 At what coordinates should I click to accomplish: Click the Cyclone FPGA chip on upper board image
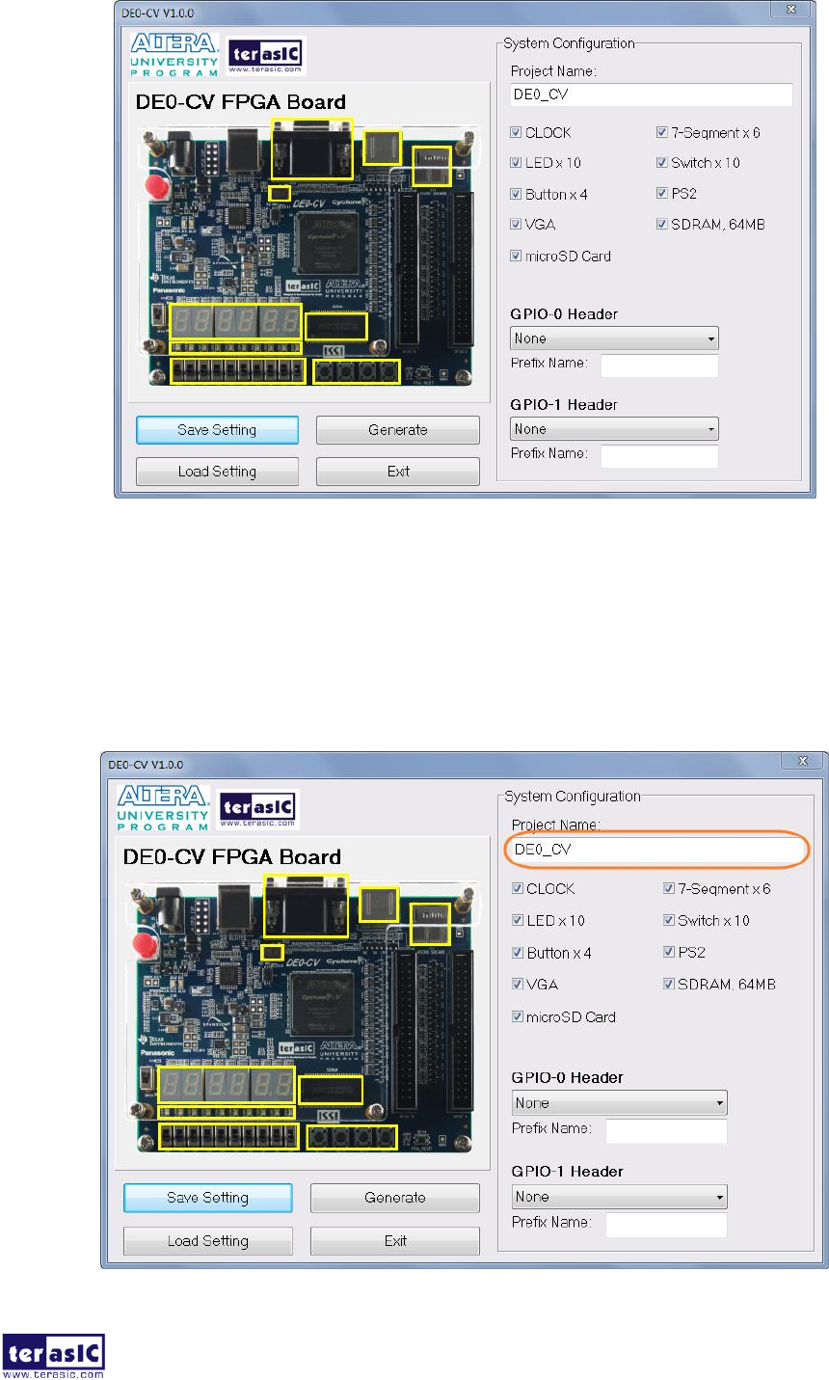327,241
